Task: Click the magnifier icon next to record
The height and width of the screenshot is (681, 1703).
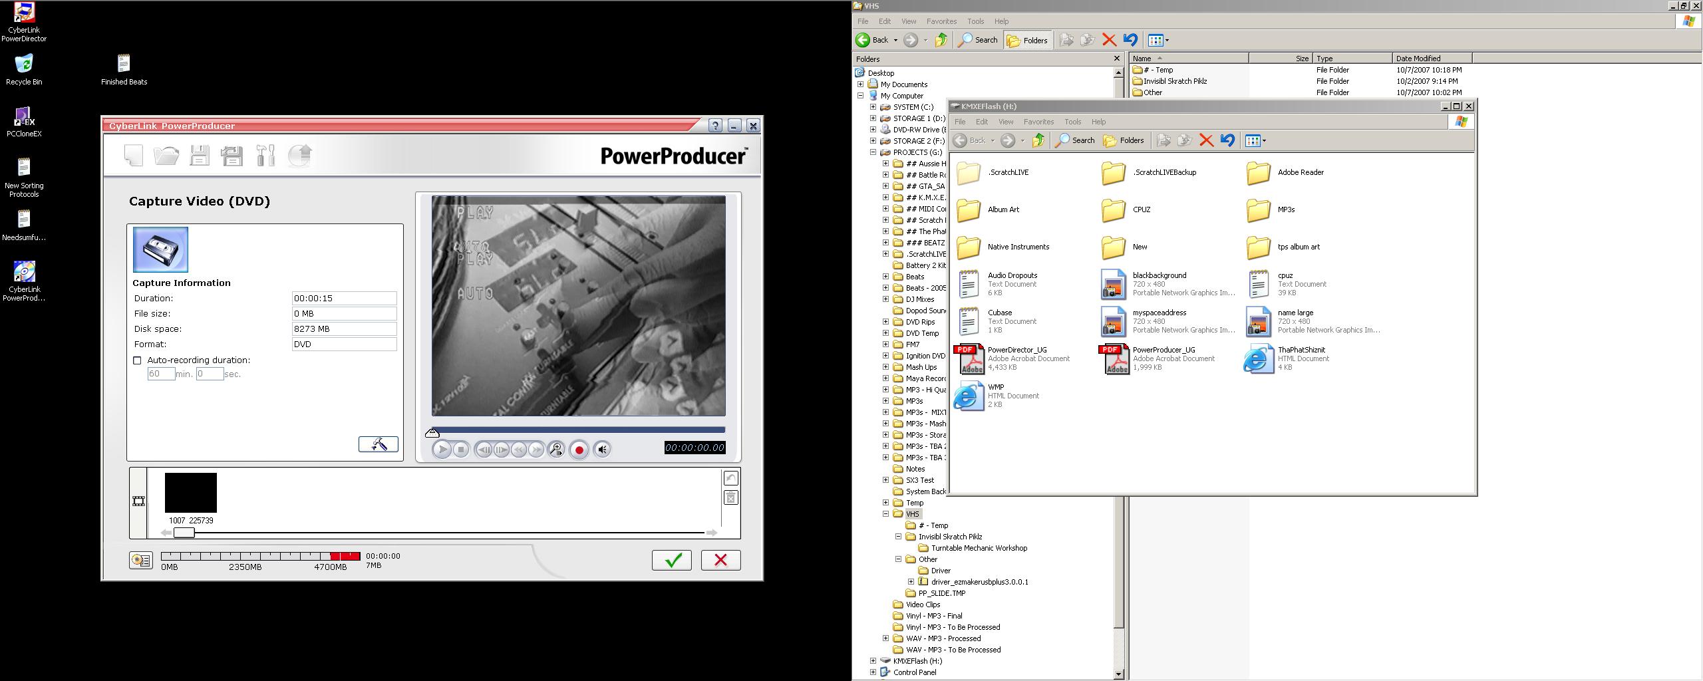Action: click(556, 450)
